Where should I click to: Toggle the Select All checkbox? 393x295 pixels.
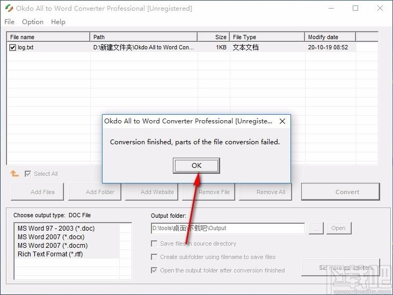28,174
